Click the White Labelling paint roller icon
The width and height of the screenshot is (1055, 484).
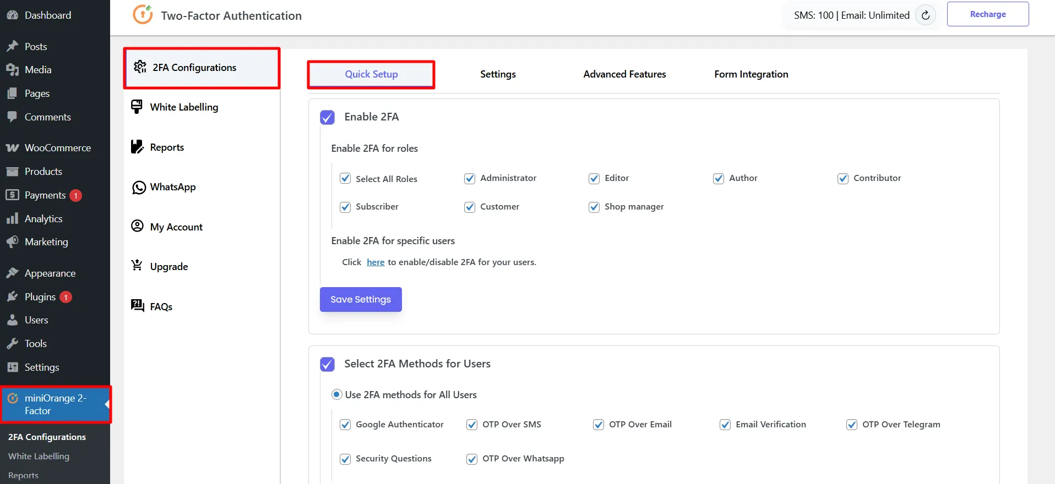click(137, 107)
